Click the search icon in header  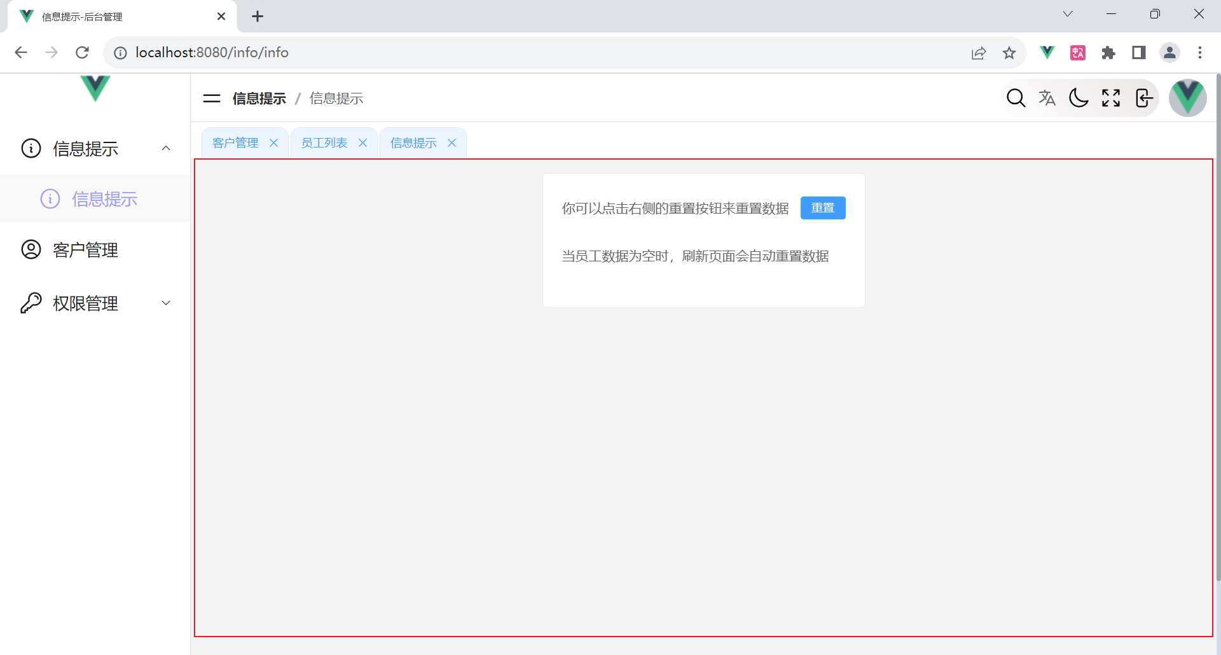click(1016, 98)
